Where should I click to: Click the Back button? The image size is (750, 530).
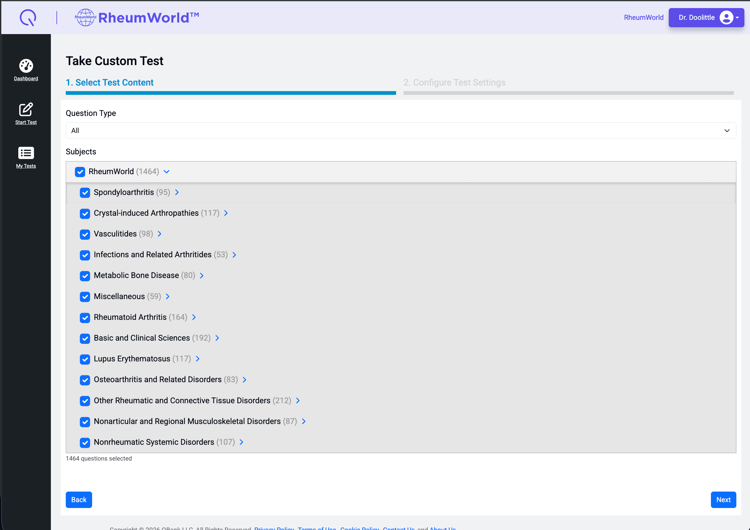tap(79, 500)
